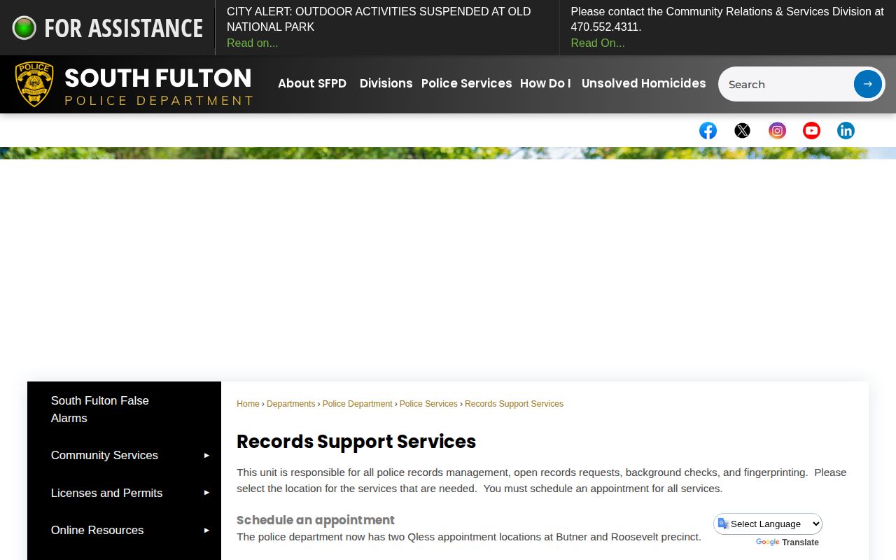Image resolution: width=896 pixels, height=560 pixels.
Task: Go to Departments breadcrumb link
Action: point(290,404)
